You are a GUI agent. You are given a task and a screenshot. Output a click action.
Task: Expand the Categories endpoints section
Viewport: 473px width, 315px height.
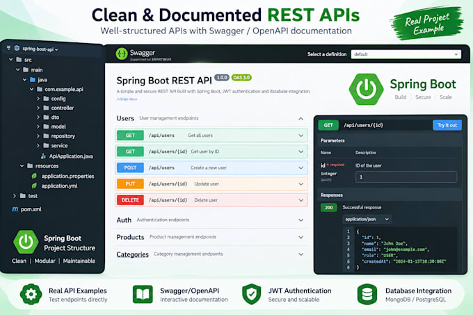tap(300, 255)
